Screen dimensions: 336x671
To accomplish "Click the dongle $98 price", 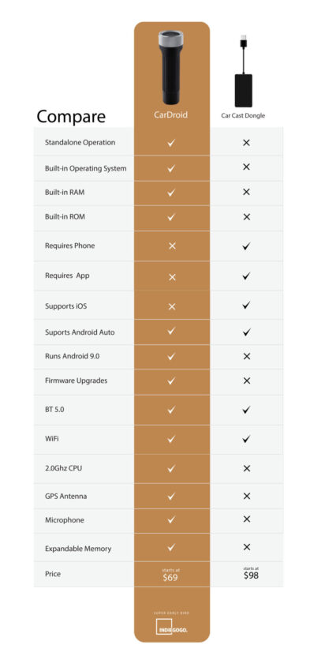I will (x=251, y=573).
